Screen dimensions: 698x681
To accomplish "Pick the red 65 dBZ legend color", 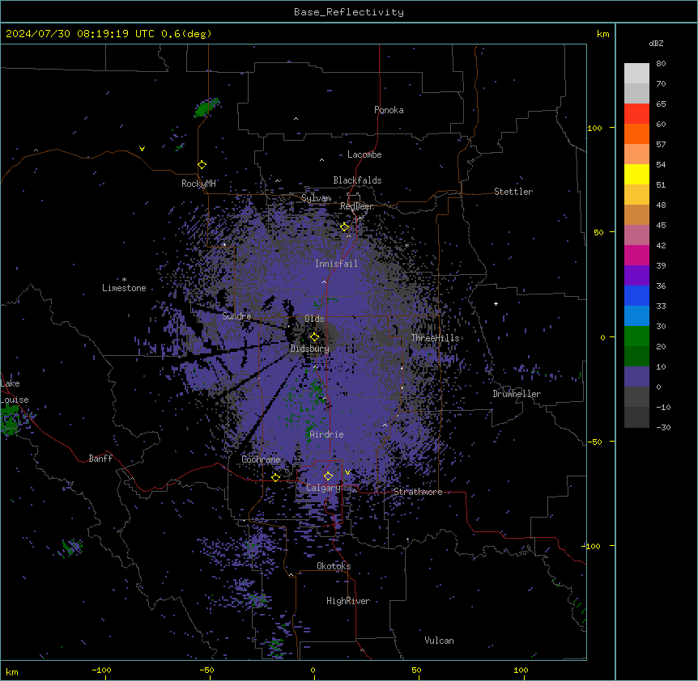I will point(636,114).
